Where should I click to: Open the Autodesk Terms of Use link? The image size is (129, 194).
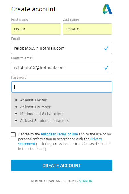click(59, 134)
